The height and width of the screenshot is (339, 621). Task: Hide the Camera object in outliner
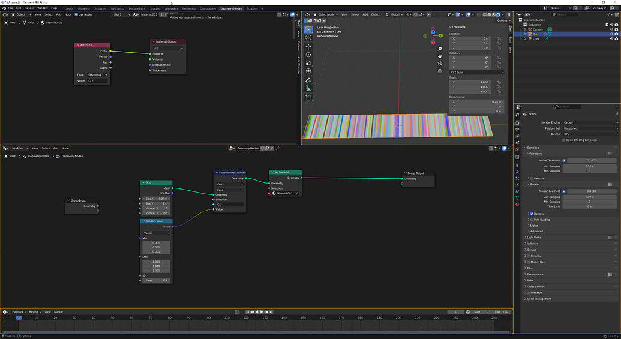pyautogui.click(x=611, y=29)
